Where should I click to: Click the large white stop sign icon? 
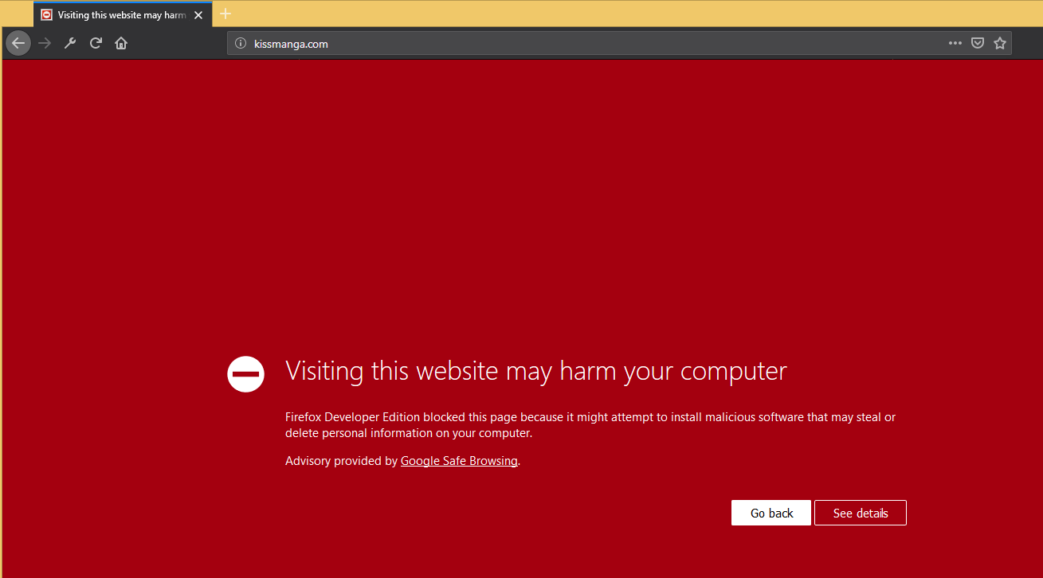click(245, 374)
